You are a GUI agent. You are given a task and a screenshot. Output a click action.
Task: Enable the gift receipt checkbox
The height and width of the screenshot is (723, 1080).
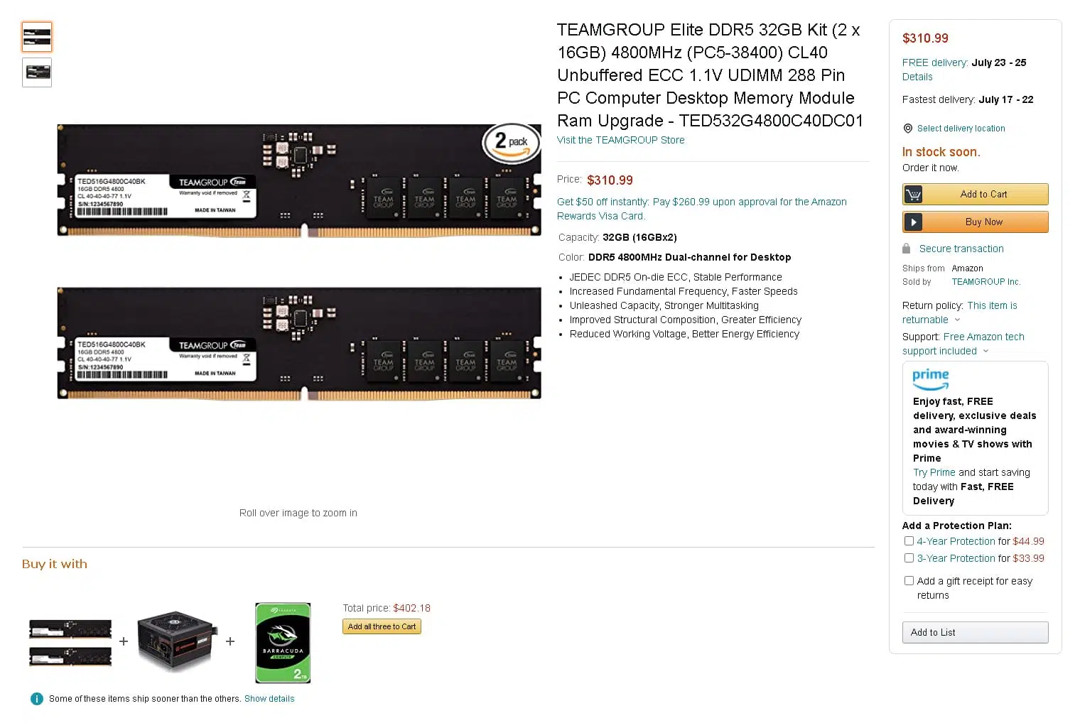point(909,581)
